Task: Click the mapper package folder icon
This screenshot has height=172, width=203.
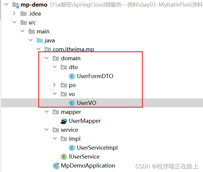Action: [56, 112]
